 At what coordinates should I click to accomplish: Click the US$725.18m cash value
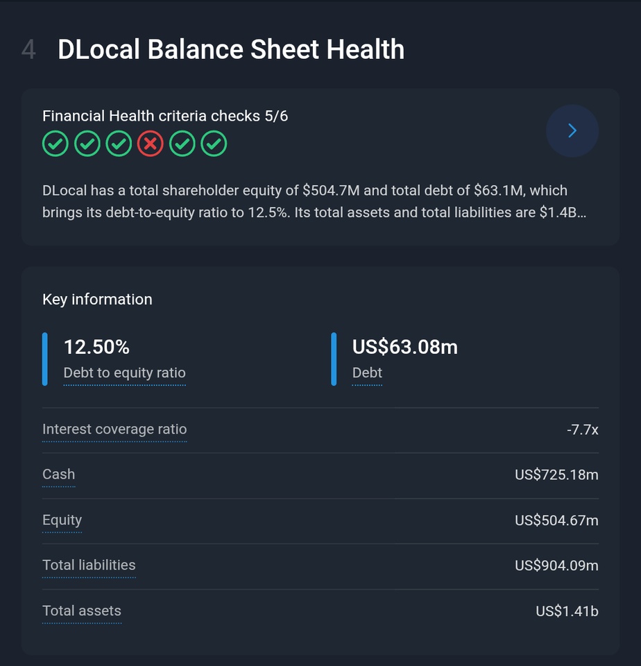point(556,475)
